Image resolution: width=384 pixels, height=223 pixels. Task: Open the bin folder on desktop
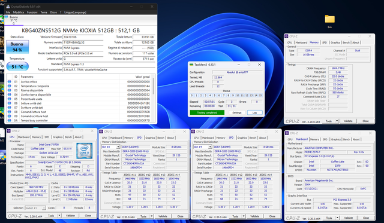pos(329,21)
